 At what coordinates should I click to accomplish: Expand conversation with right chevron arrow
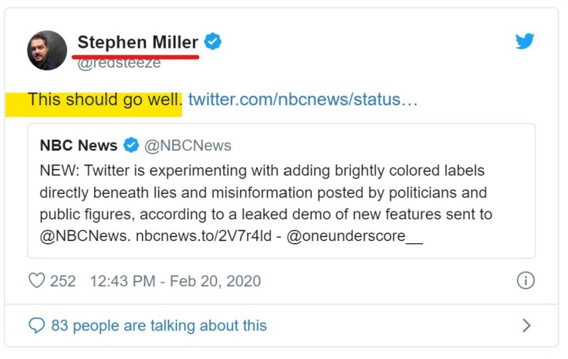526,326
